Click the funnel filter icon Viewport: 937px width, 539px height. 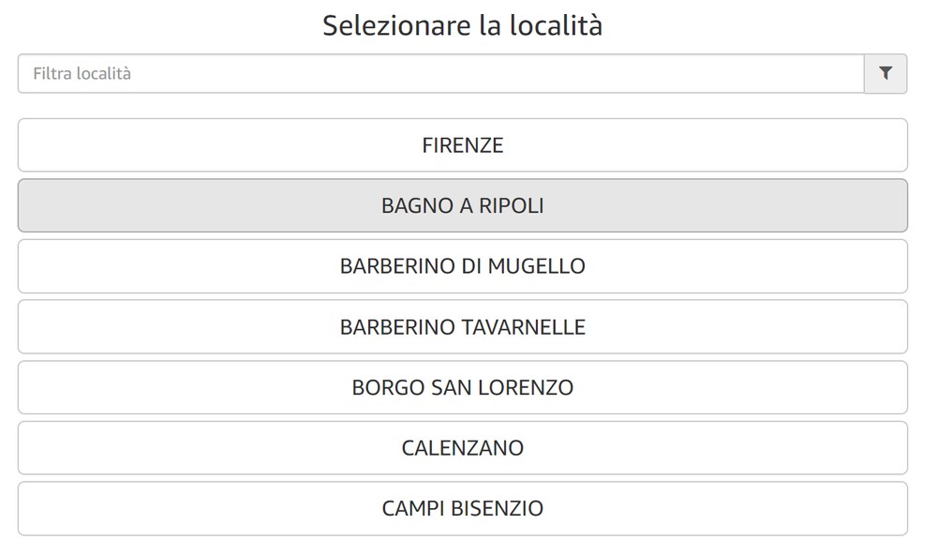(x=885, y=73)
